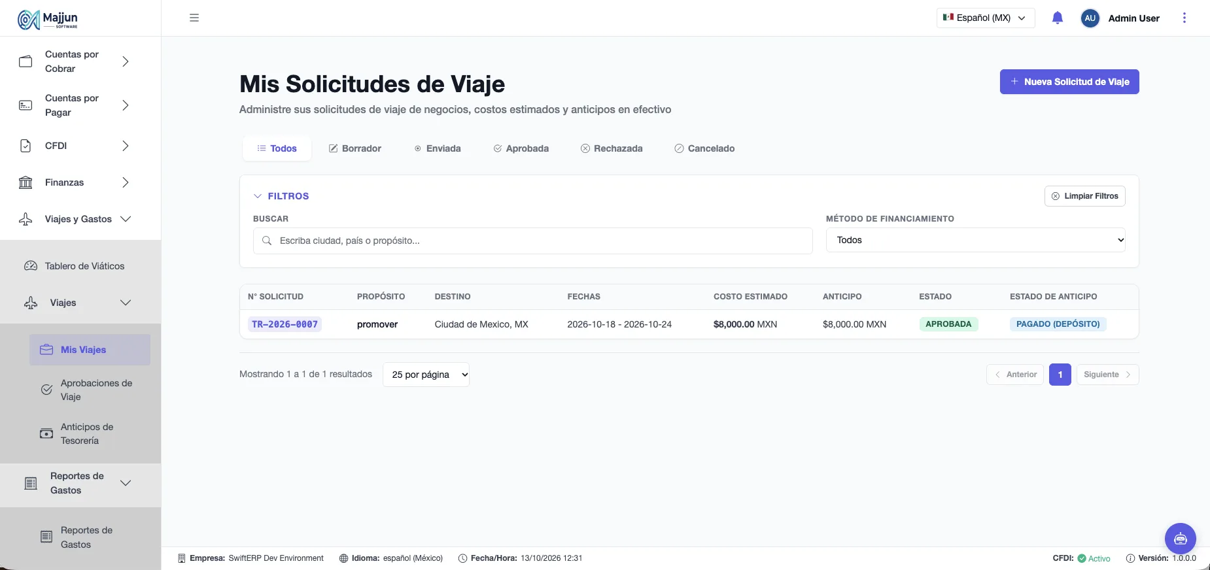Switch to the Enviada tab
This screenshot has width=1210, height=570.
tap(438, 148)
